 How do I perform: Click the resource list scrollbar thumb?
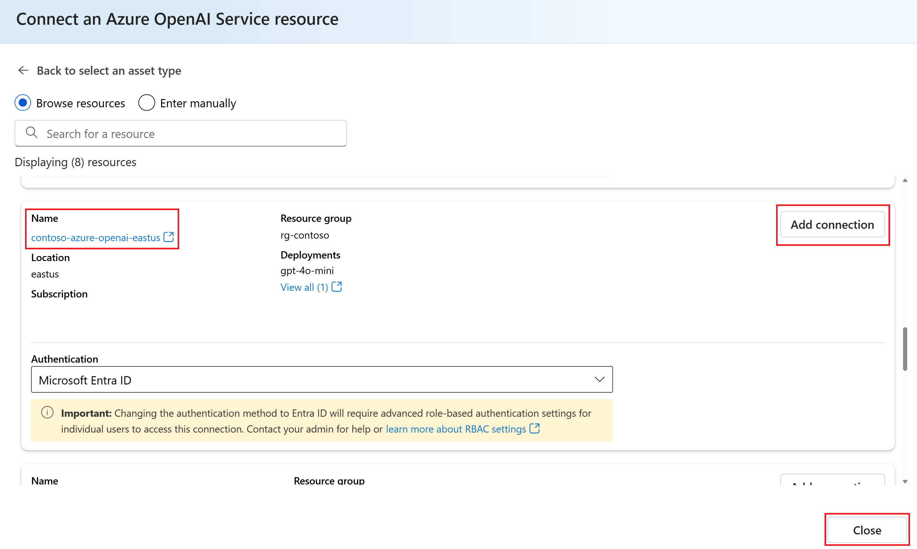[905, 348]
